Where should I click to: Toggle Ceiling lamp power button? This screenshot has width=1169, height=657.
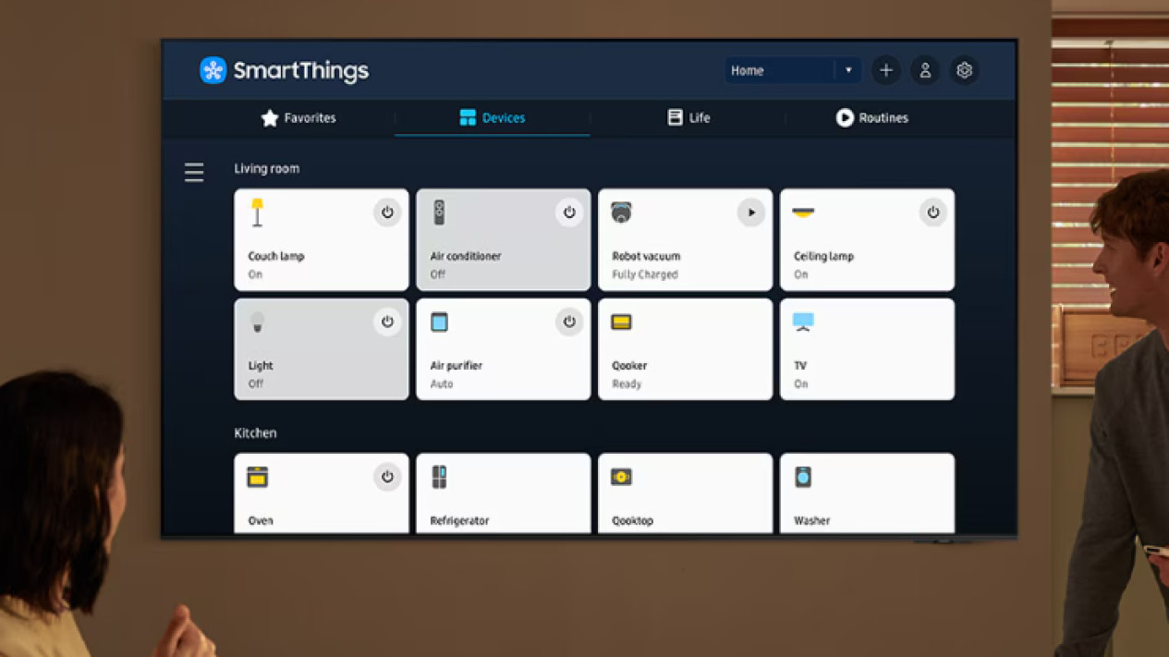pos(933,213)
